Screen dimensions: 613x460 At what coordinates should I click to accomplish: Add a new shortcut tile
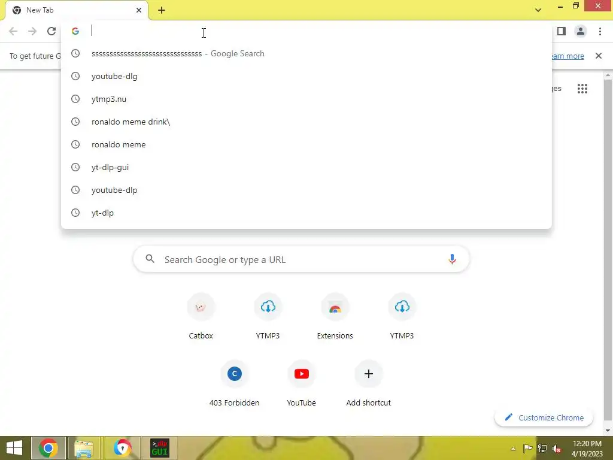[x=368, y=383]
